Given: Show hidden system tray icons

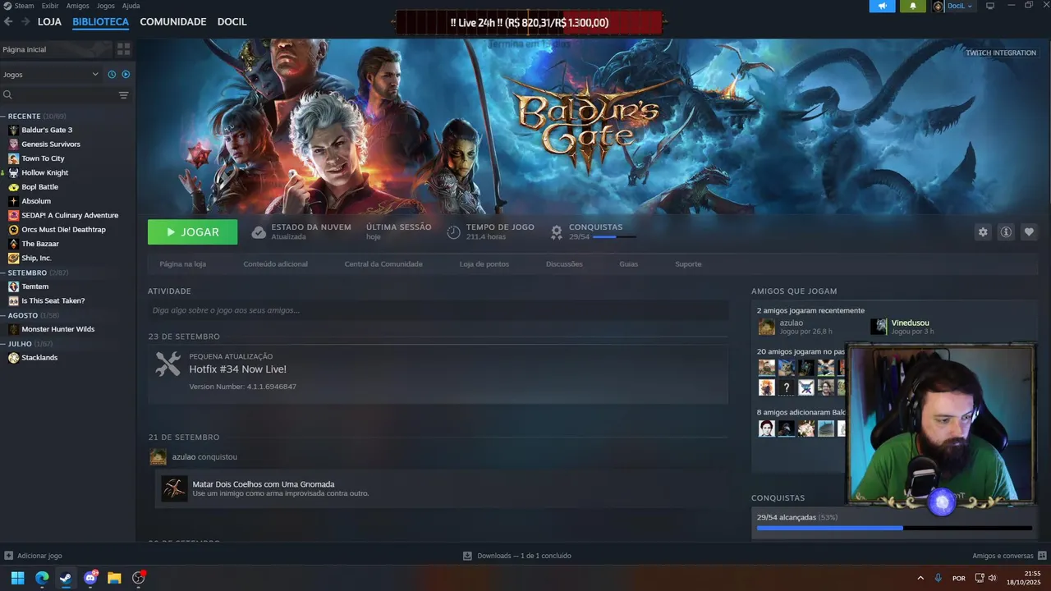Looking at the screenshot, I should point(920,578).
